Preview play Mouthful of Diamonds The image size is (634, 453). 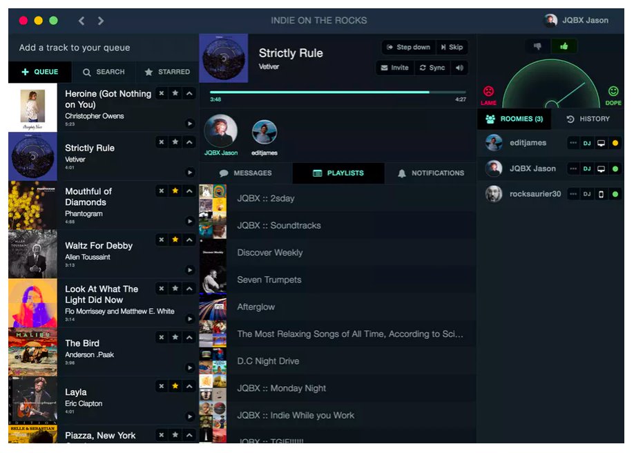pyautogui.click(x=190, y=221)
